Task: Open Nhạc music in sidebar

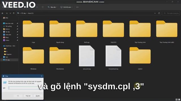Action: (6, 37)
